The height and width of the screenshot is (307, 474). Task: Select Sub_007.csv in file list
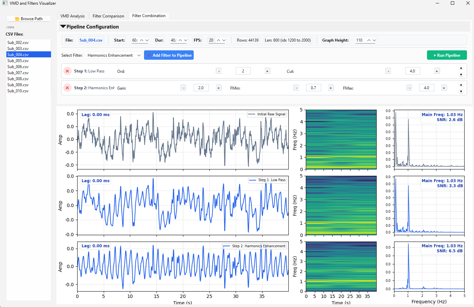coord(29,73)
